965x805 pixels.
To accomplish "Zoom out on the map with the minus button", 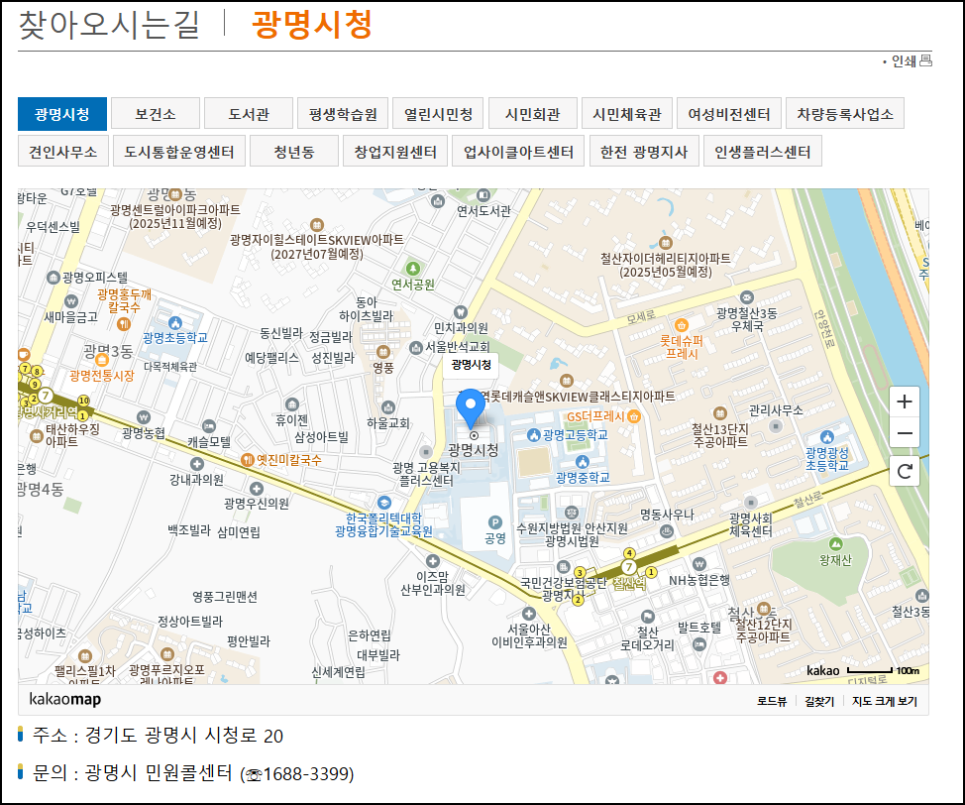I will [904, 433].
